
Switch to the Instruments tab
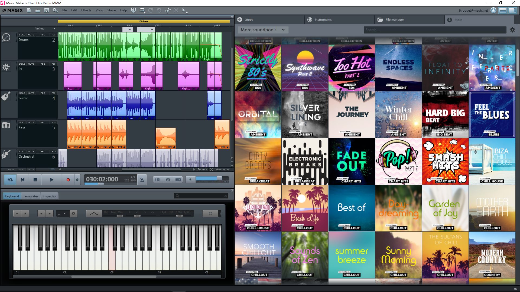click(323, 20)
